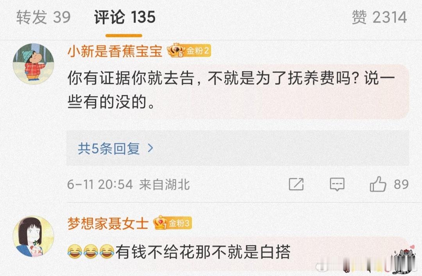Open the avatar of 小新是香蕉宝宝
422x276 pixels.
pyautogui.click(x=34, y=64)
